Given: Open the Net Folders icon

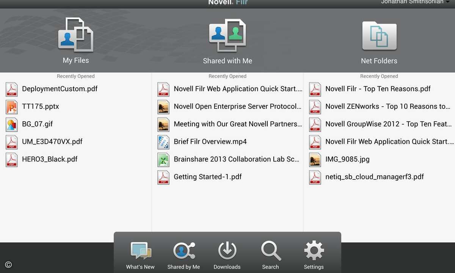Looking at the screenshot, I should pos(379,36).
